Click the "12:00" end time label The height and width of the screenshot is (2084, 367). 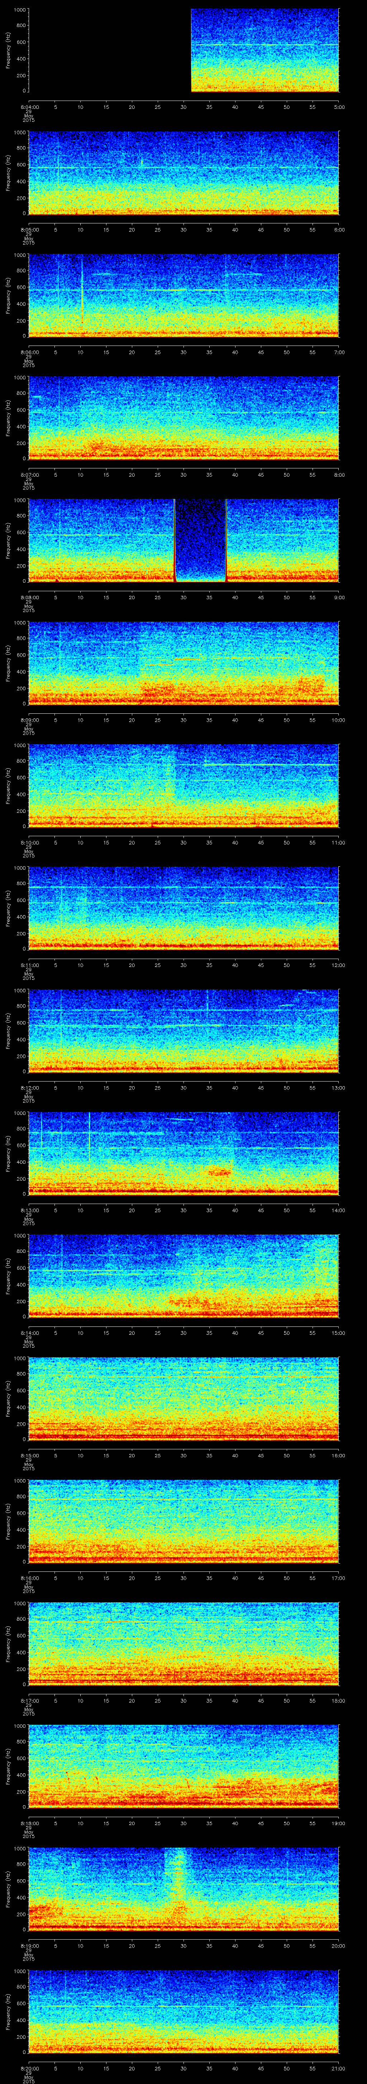[339, 965]
